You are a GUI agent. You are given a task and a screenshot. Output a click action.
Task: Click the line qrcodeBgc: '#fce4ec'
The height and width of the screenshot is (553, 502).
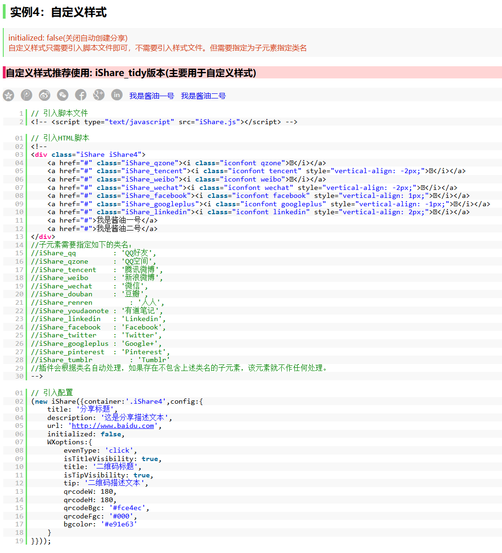(106, 508)
